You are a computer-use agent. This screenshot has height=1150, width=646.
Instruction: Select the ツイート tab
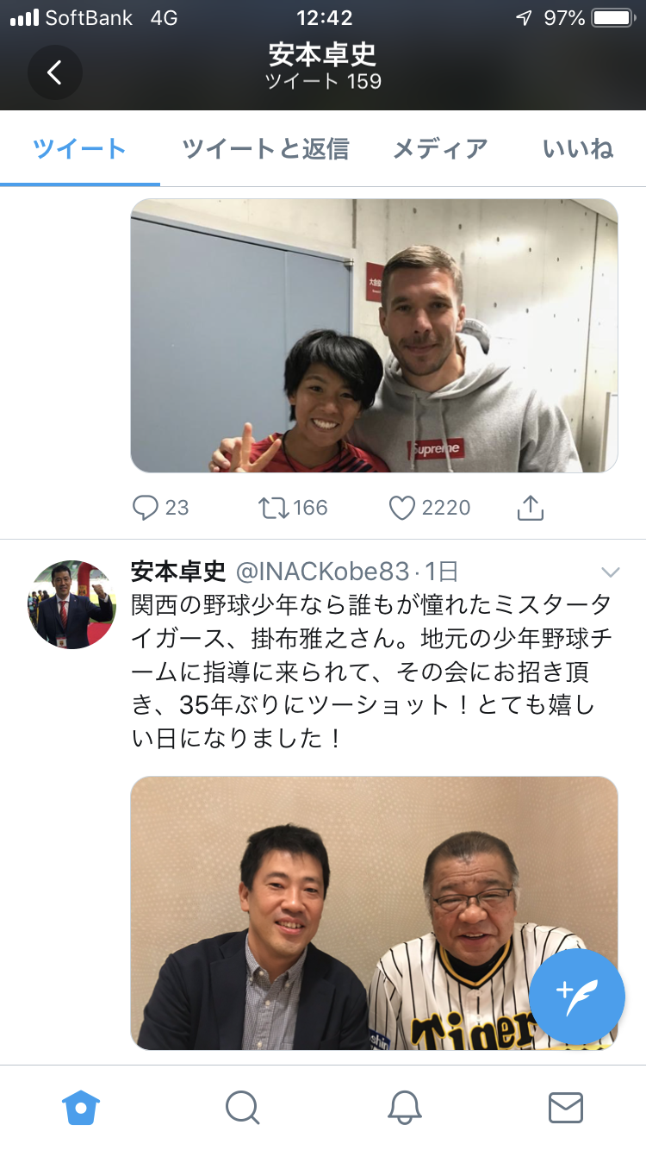click(80, 149)
